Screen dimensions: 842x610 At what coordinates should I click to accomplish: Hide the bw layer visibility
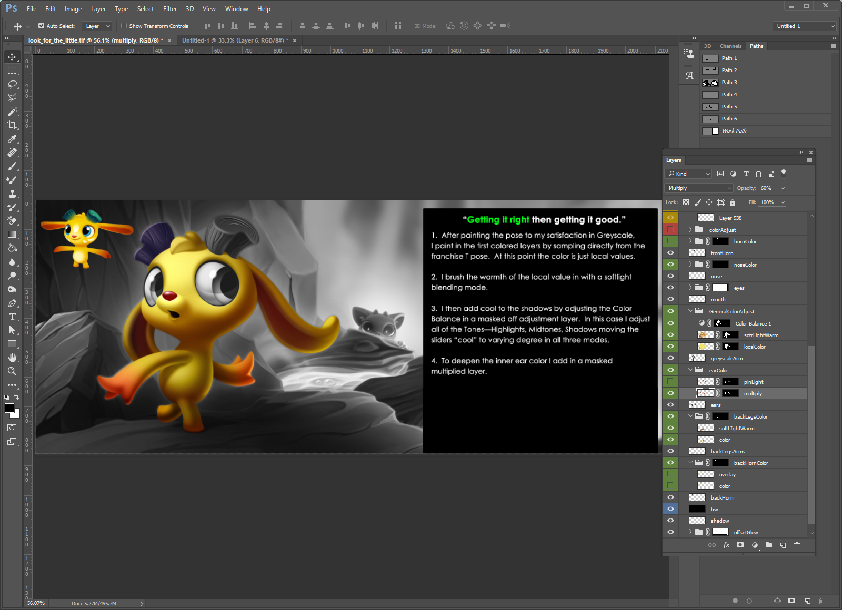point(670,509)
